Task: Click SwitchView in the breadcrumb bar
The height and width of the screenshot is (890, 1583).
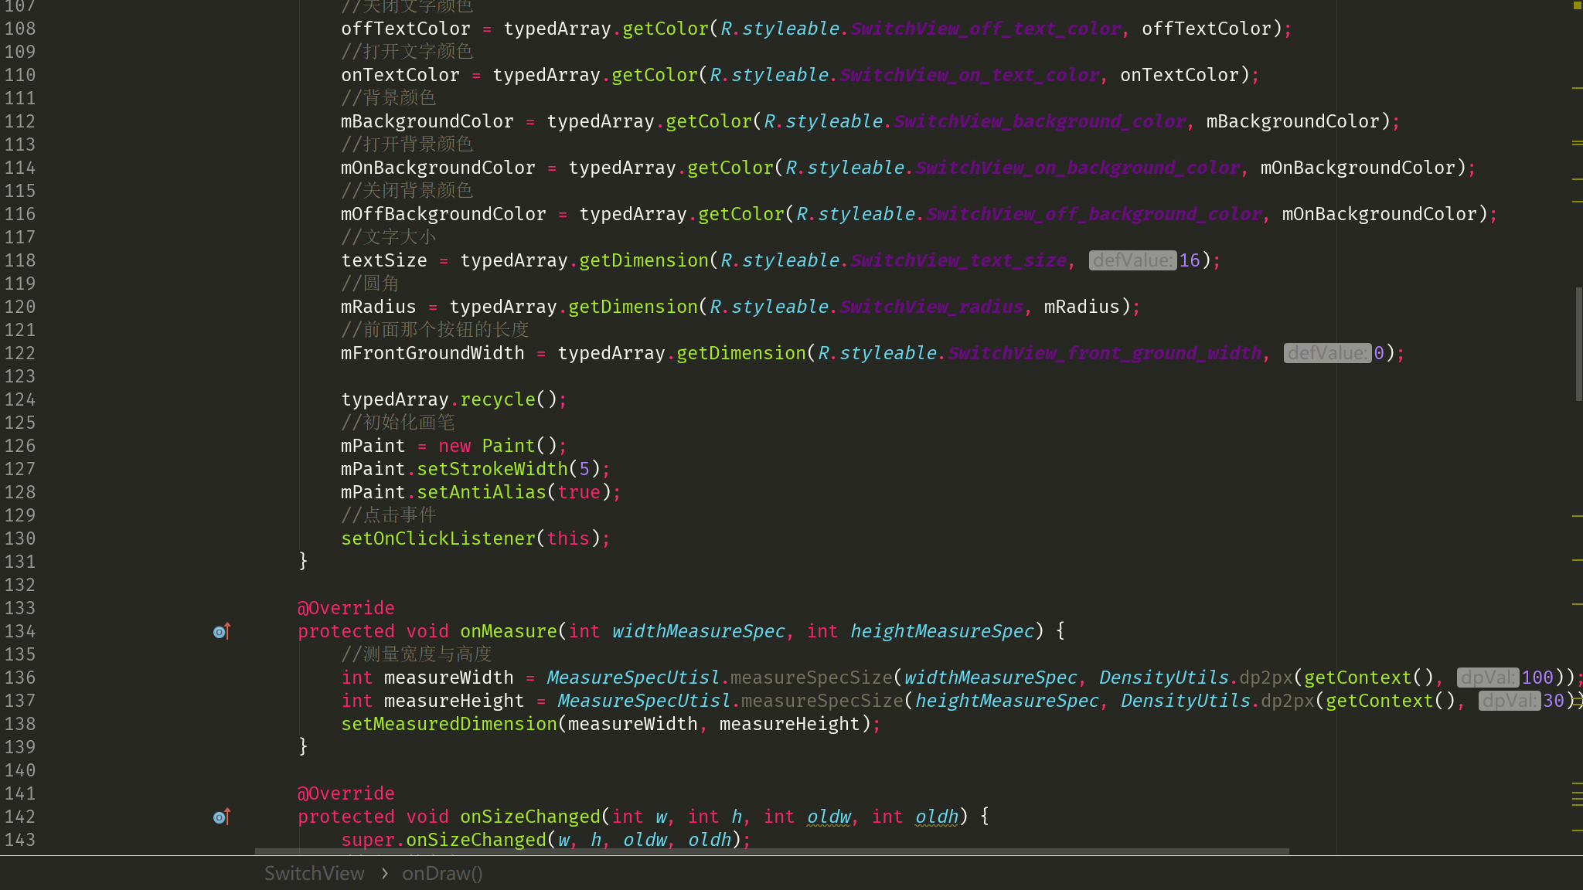Action: [314, 874]
